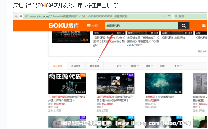208x129 pixels.
Task: Open the 疯狂源代码 video thumbnail with hand
Action: tap(67, 84)
